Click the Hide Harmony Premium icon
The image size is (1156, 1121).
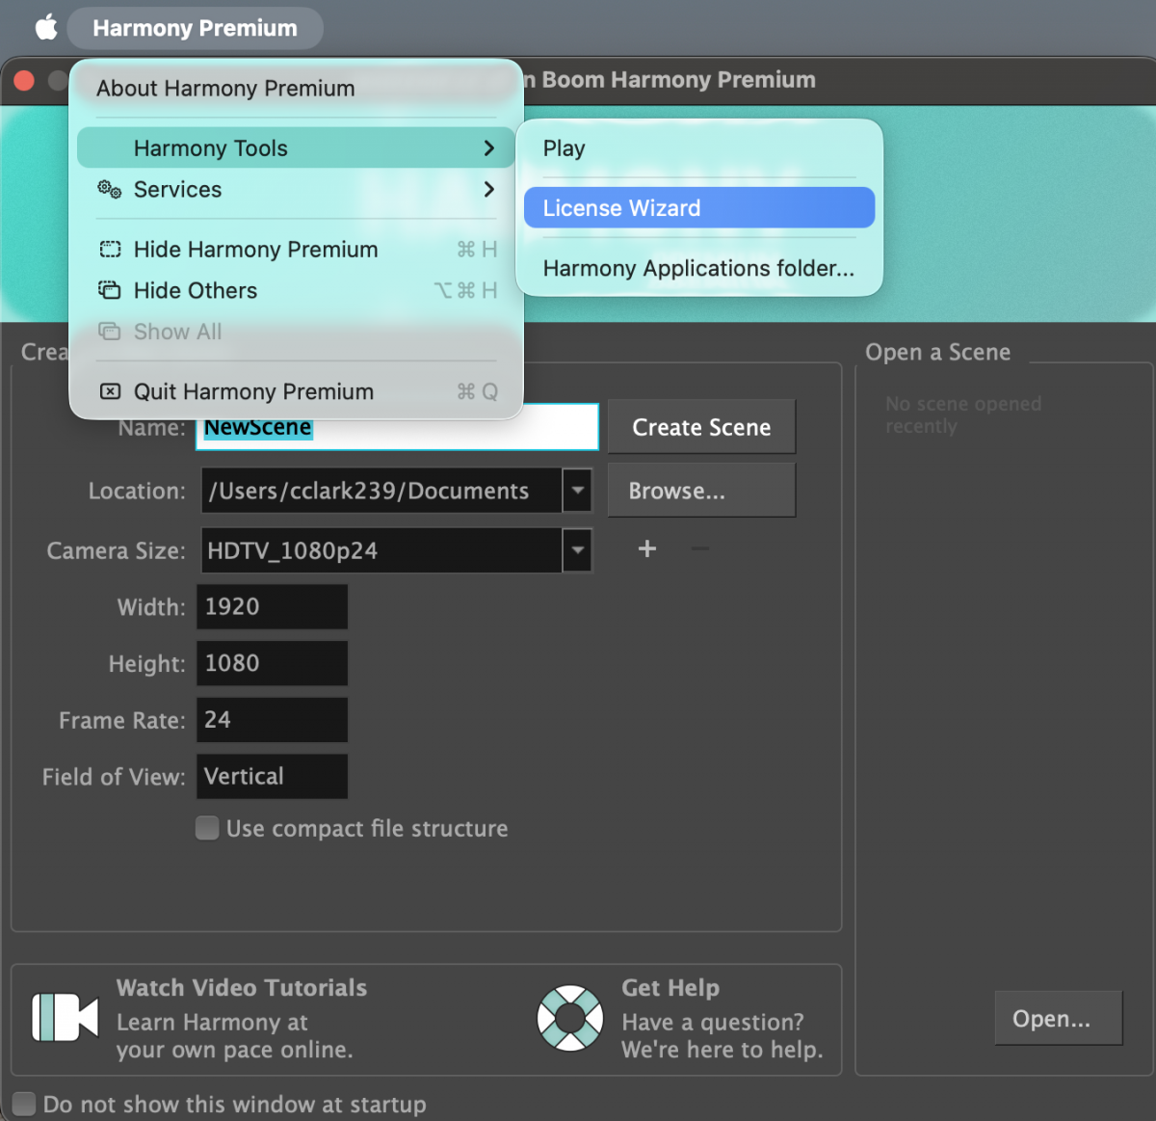pyautogui.click(x=111, y=250)
